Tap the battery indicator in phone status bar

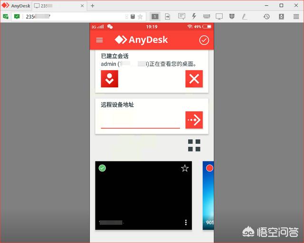pyautogui.click(x=207, y=27)
